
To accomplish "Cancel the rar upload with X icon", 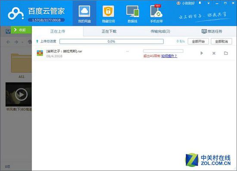I will pyautogui.click(x=214, y=53).
